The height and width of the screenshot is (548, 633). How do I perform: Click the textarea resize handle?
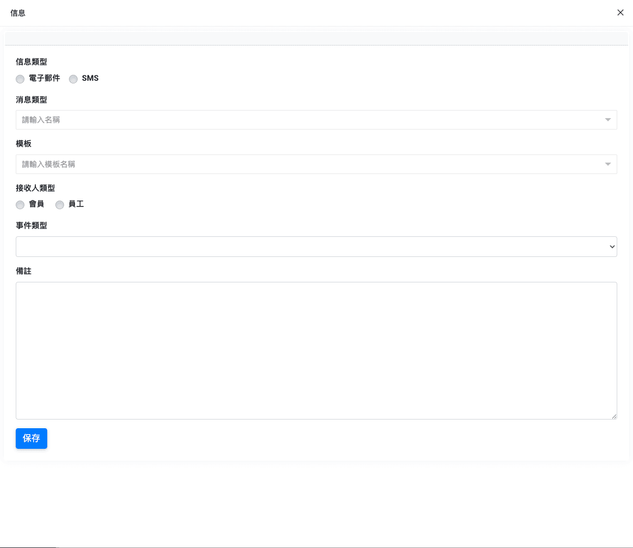(615, 417)
